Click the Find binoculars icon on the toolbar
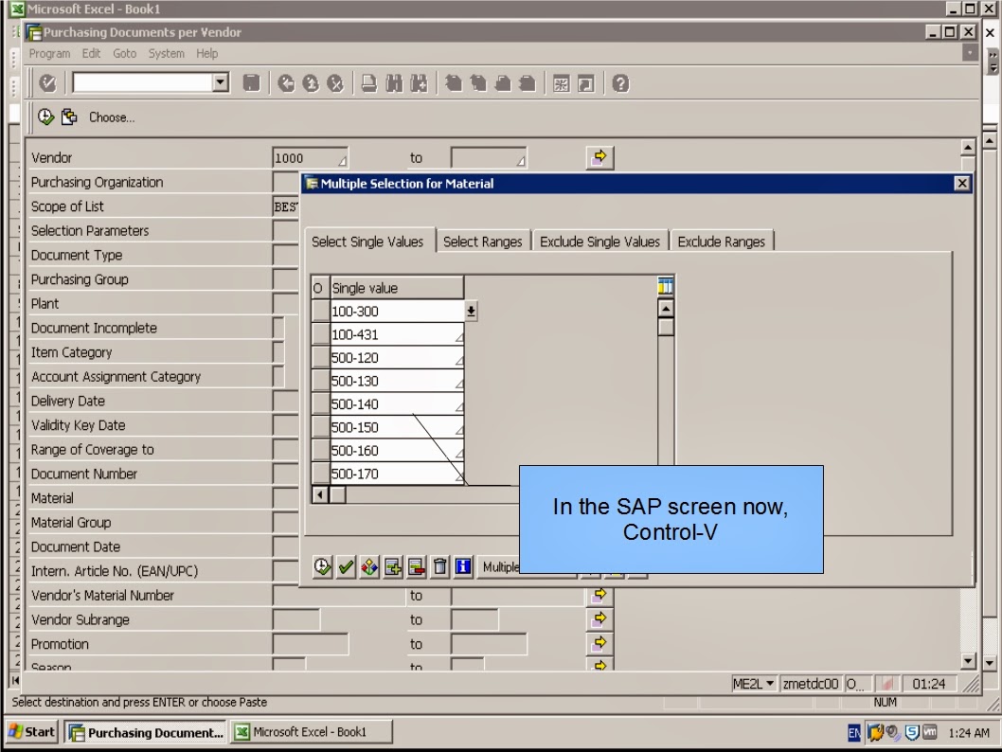The width and height of the screenshot is (1002, 752). 397,83
